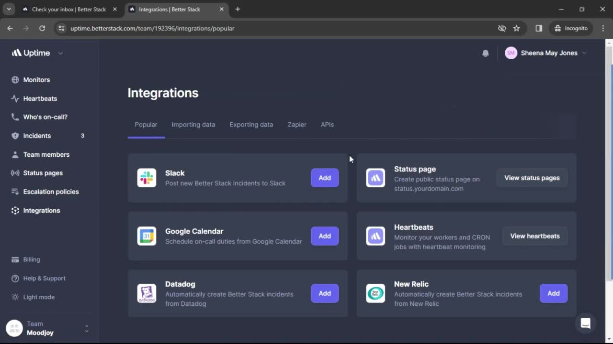The width and height of the screenshot is (613, 344).
Task: Click the Incognito indicator
Action: point(571,28)
